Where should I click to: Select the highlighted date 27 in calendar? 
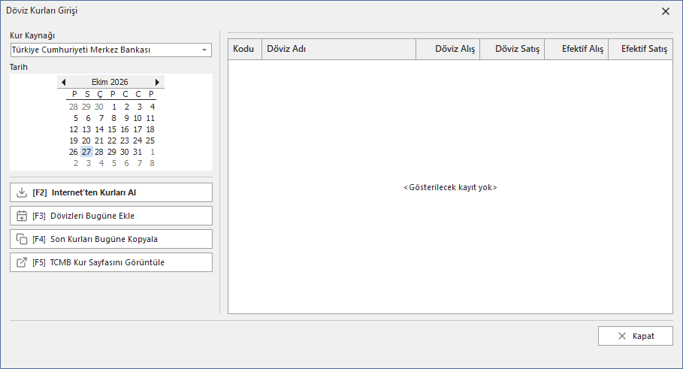point(86,152)
